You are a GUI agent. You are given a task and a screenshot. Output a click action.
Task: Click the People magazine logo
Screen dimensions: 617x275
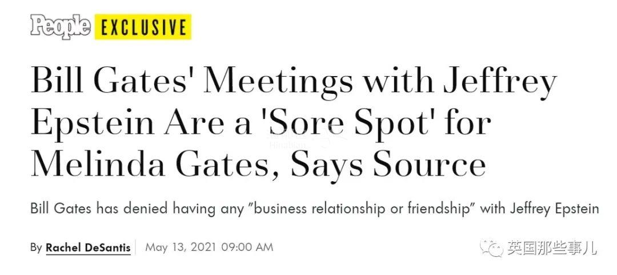point(61,27)
